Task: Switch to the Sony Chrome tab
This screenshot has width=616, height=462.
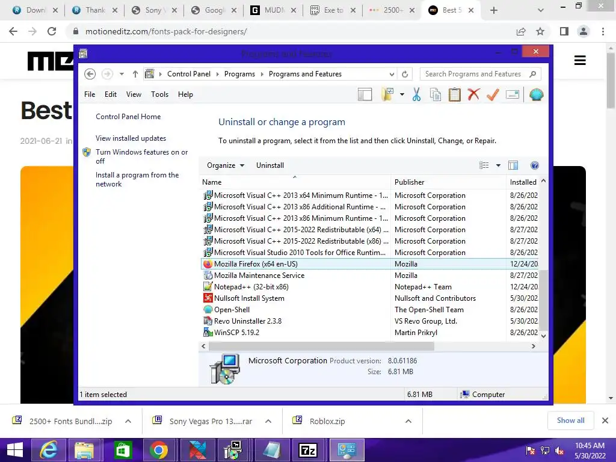Action: [153, 10]
